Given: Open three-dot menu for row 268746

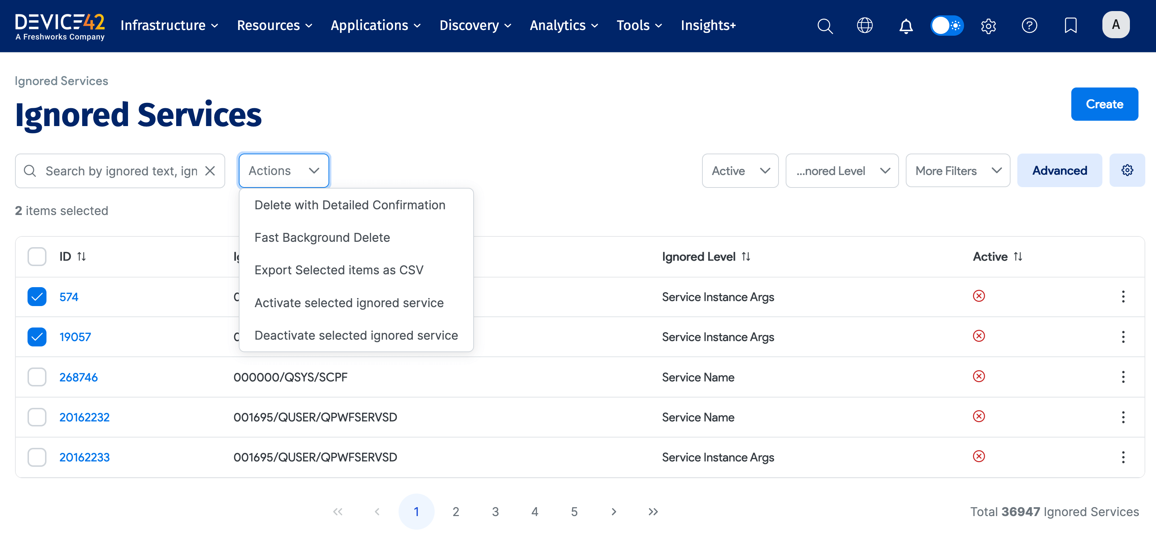Looking at the screenshot, I should [x=1123, y=377].
